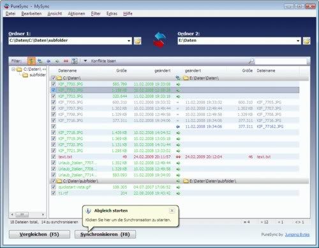Uncheck the C:\Daten\ group header checkbox
The height and width of the screenshot is (248, 319).
pyautogui.click(x=53, y=78)
